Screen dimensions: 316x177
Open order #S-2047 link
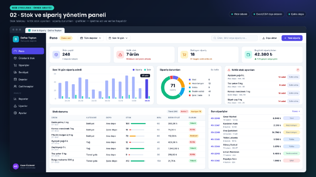[x=215, y=125]
